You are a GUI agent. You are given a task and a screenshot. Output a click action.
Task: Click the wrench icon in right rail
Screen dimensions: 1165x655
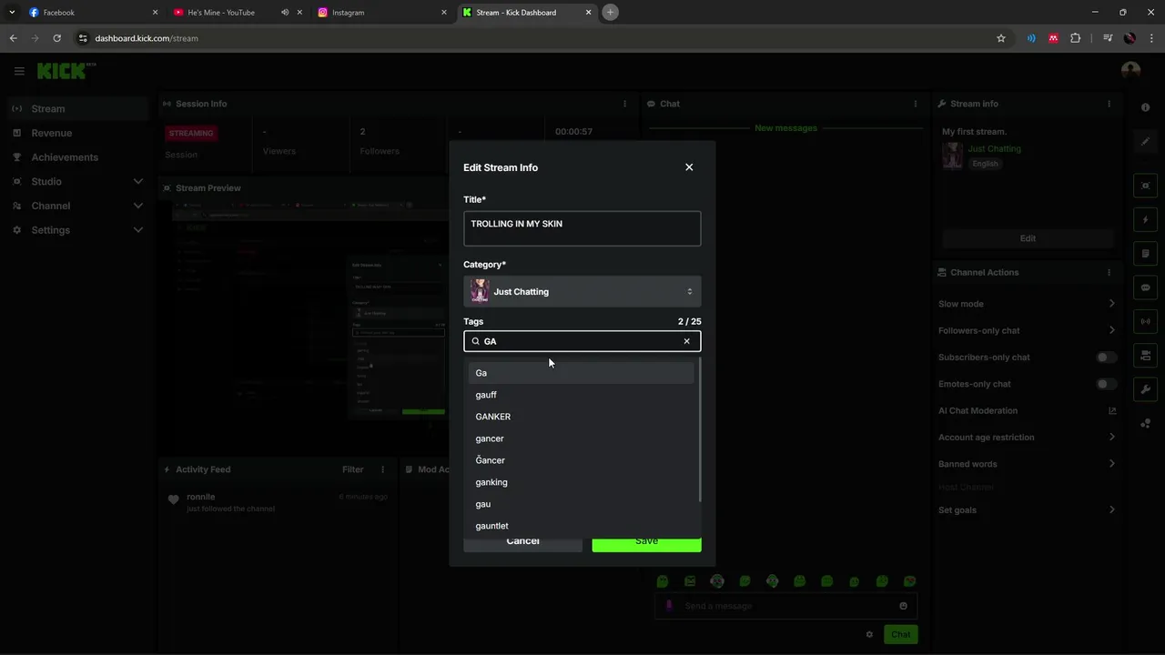click(x=1145, y=389)
